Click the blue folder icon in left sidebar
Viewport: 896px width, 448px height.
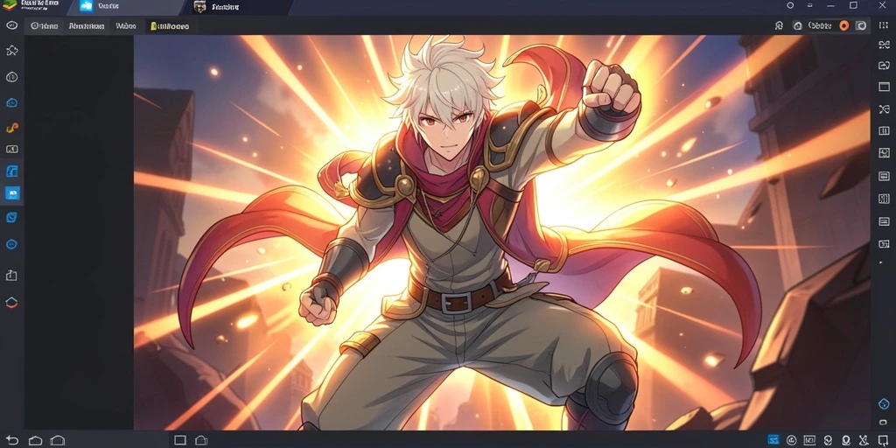(12, 171)
